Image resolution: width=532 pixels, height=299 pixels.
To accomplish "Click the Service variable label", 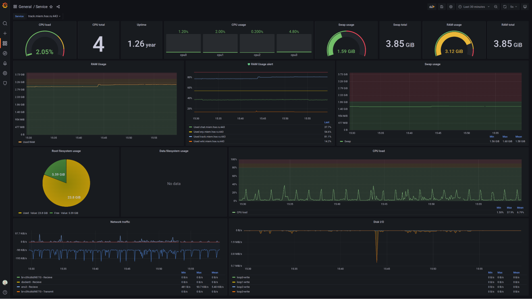I will pos(19,16).
